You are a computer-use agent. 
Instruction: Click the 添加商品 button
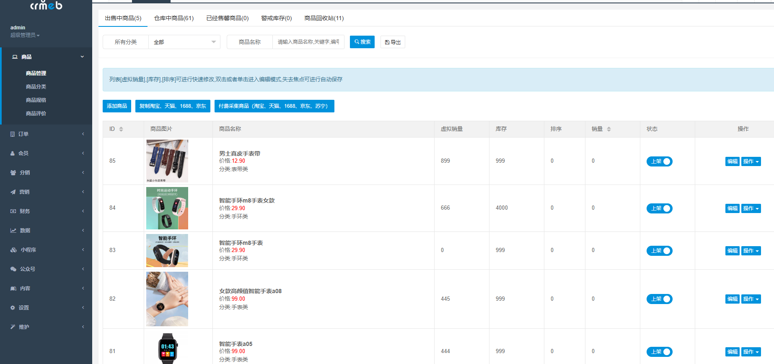(x=117, y=106)
